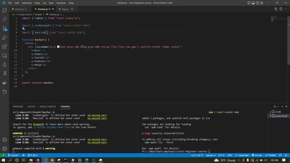Open the Explorer view in the activity bar

pyautogui.click(x=5, y=10)
